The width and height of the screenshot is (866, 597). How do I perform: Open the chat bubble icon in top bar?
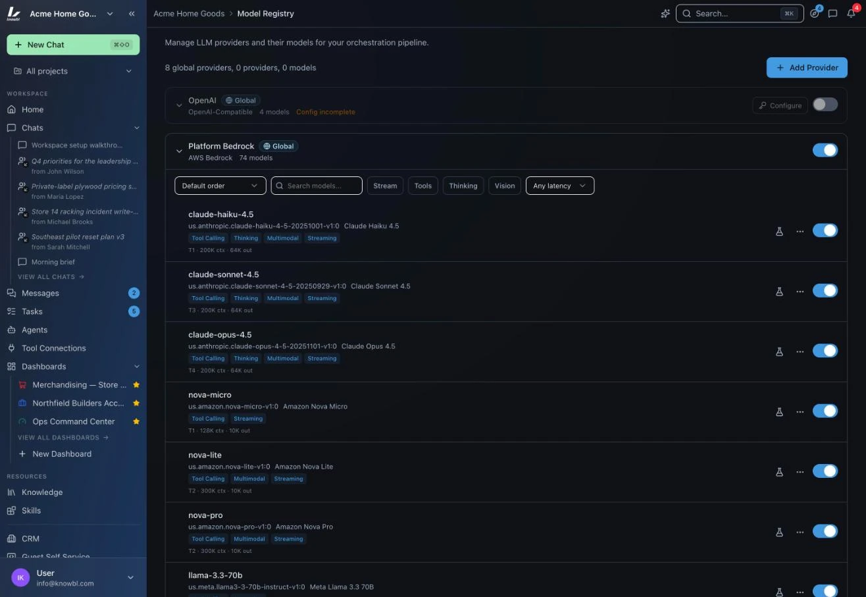tap(832, 13)
